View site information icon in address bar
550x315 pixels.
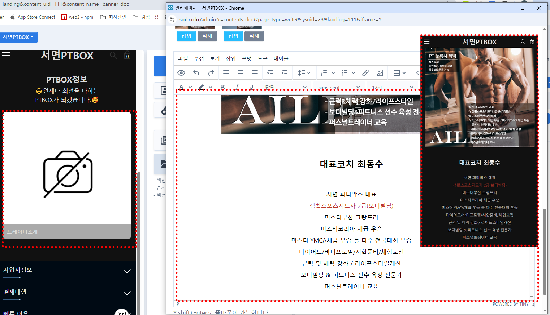[x=172, y=19]
